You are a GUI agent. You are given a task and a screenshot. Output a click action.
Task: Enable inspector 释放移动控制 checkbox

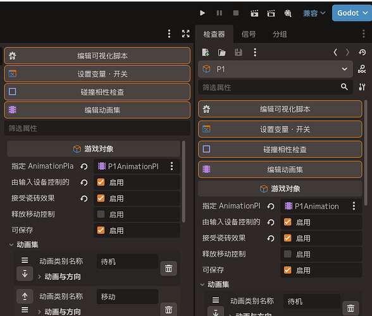287,254
